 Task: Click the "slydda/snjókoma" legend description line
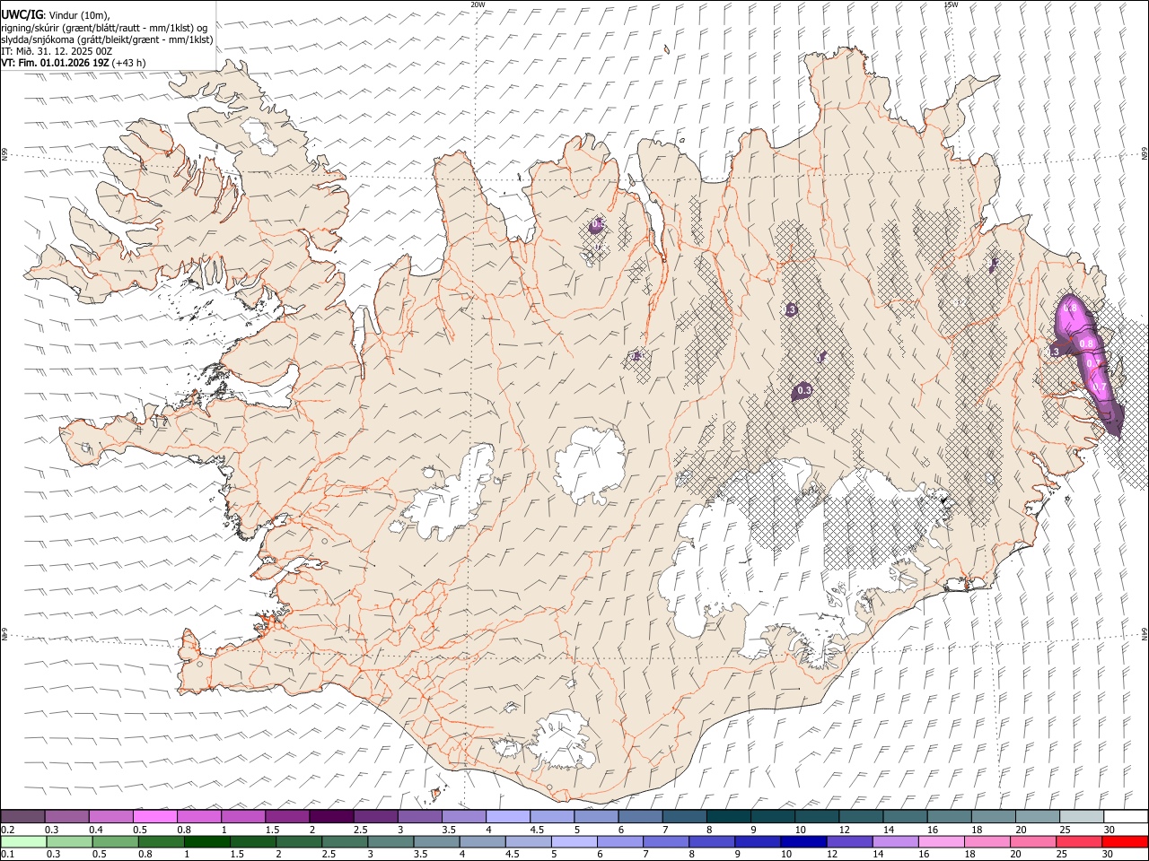(x=107, y=39)
